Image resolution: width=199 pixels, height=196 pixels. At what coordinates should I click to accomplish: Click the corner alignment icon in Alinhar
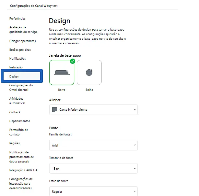(55, 110)
